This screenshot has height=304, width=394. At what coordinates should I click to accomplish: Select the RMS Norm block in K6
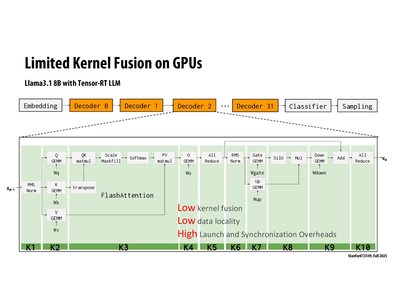(235, 158)
